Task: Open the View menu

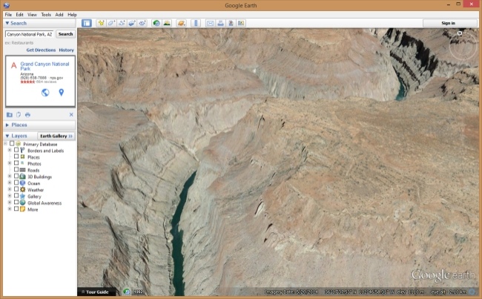Action: pyautogui.click(x=32, y=14)
